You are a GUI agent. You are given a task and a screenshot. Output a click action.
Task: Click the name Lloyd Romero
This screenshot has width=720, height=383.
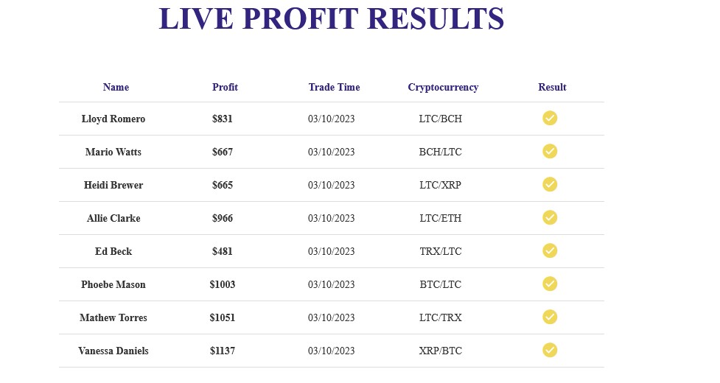113,119
